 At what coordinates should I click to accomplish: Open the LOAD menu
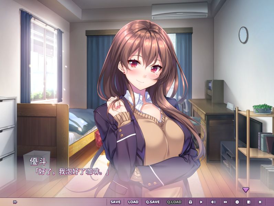point(133,202)
